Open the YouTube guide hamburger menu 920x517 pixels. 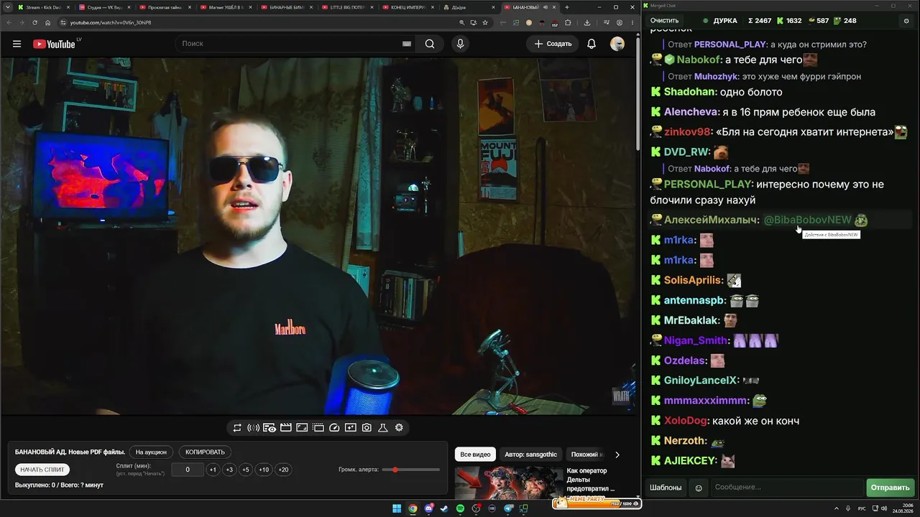[x=17, y=44]
